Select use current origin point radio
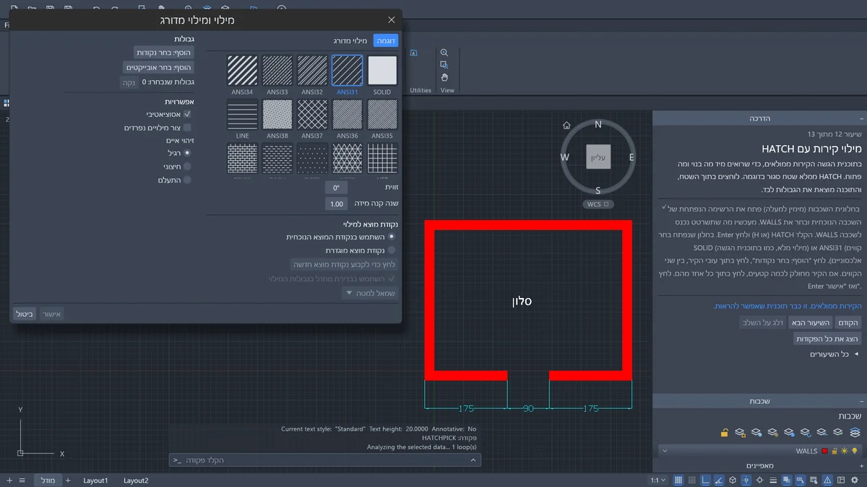Screen dimensions: 867x487 [x=392, y=236]
